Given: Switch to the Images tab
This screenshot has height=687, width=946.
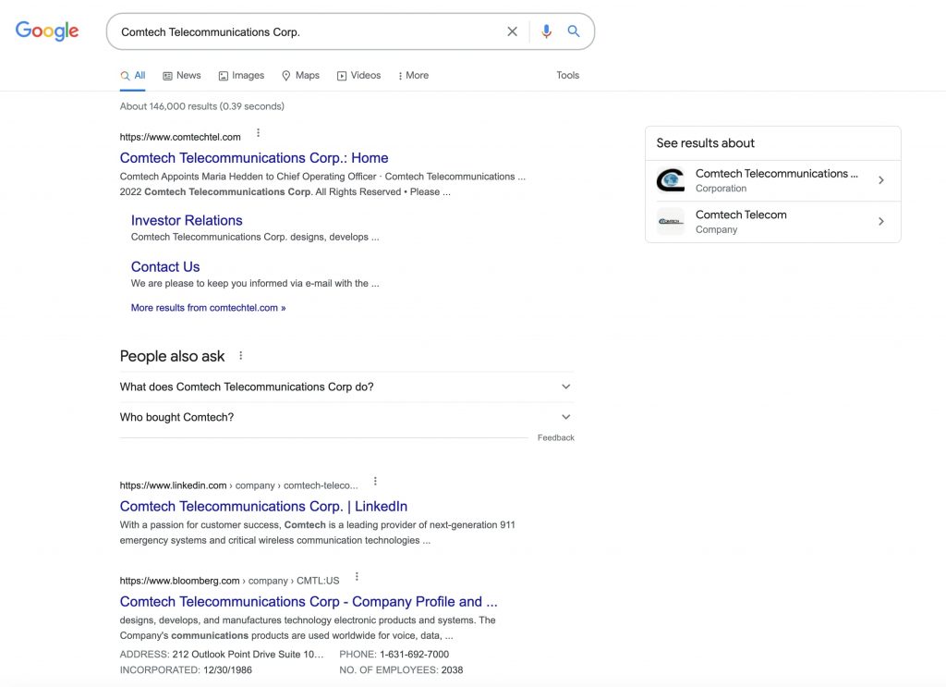Looking at the screenshot, I should click(241, 76).
